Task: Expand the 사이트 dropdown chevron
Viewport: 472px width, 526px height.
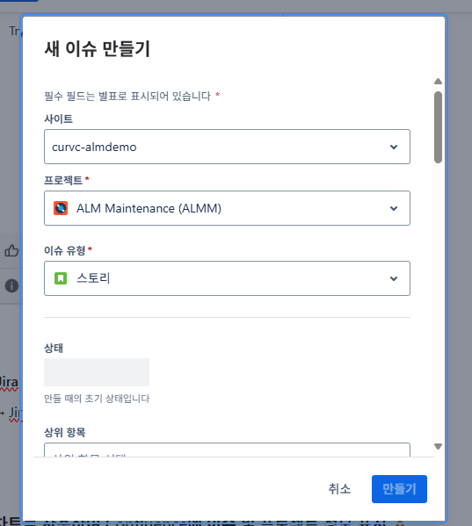Action: (394, 147)
